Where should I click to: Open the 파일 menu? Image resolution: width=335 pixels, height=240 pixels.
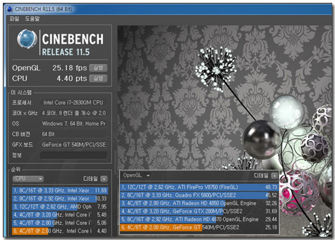tap(15, 19)
